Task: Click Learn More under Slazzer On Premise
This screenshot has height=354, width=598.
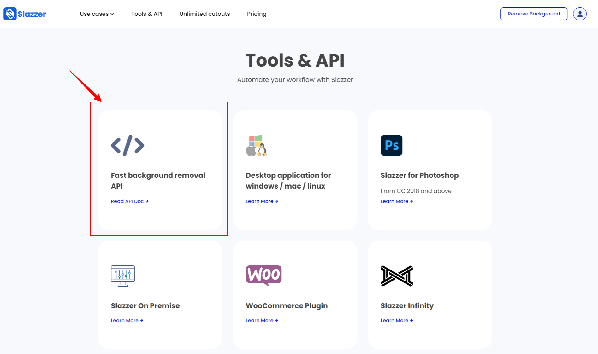Action: [127, 320]
